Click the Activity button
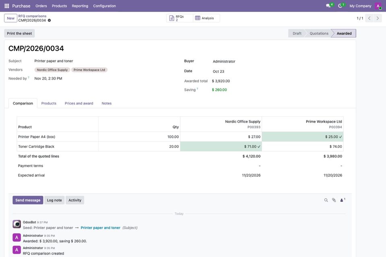This screenshot has height=257, width=386. pyautogui.click(x=75, y=200)
